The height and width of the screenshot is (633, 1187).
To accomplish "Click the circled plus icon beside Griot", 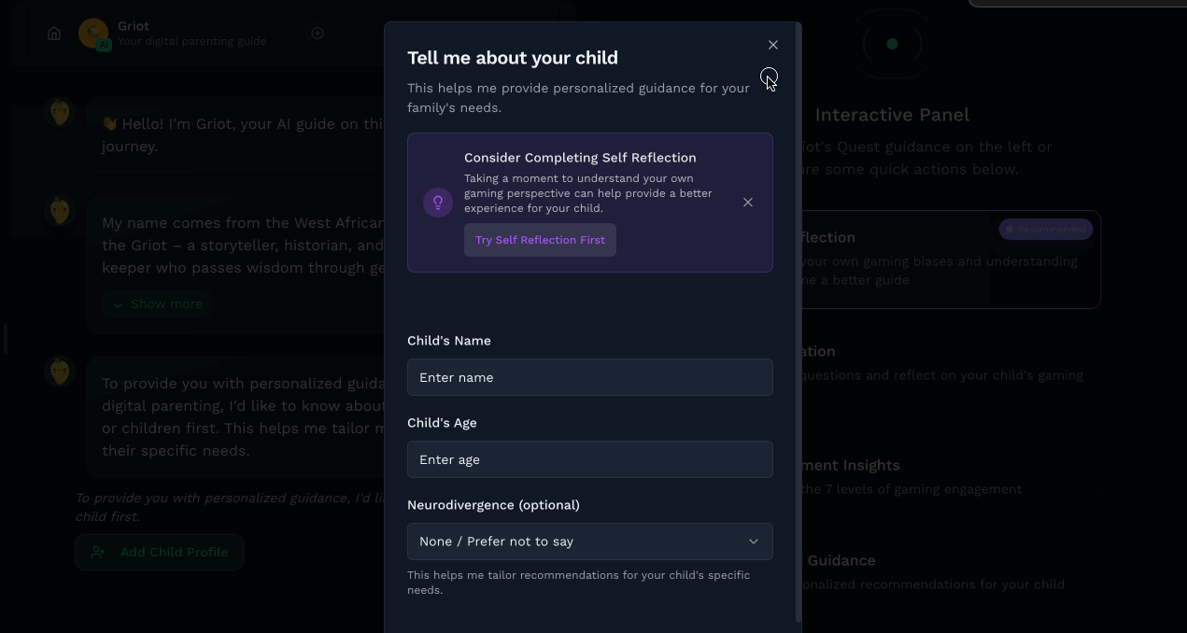I will (x=318, y=34).
